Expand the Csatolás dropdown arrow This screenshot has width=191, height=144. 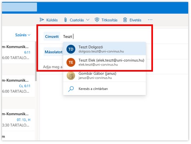click(x=88, y=20)
